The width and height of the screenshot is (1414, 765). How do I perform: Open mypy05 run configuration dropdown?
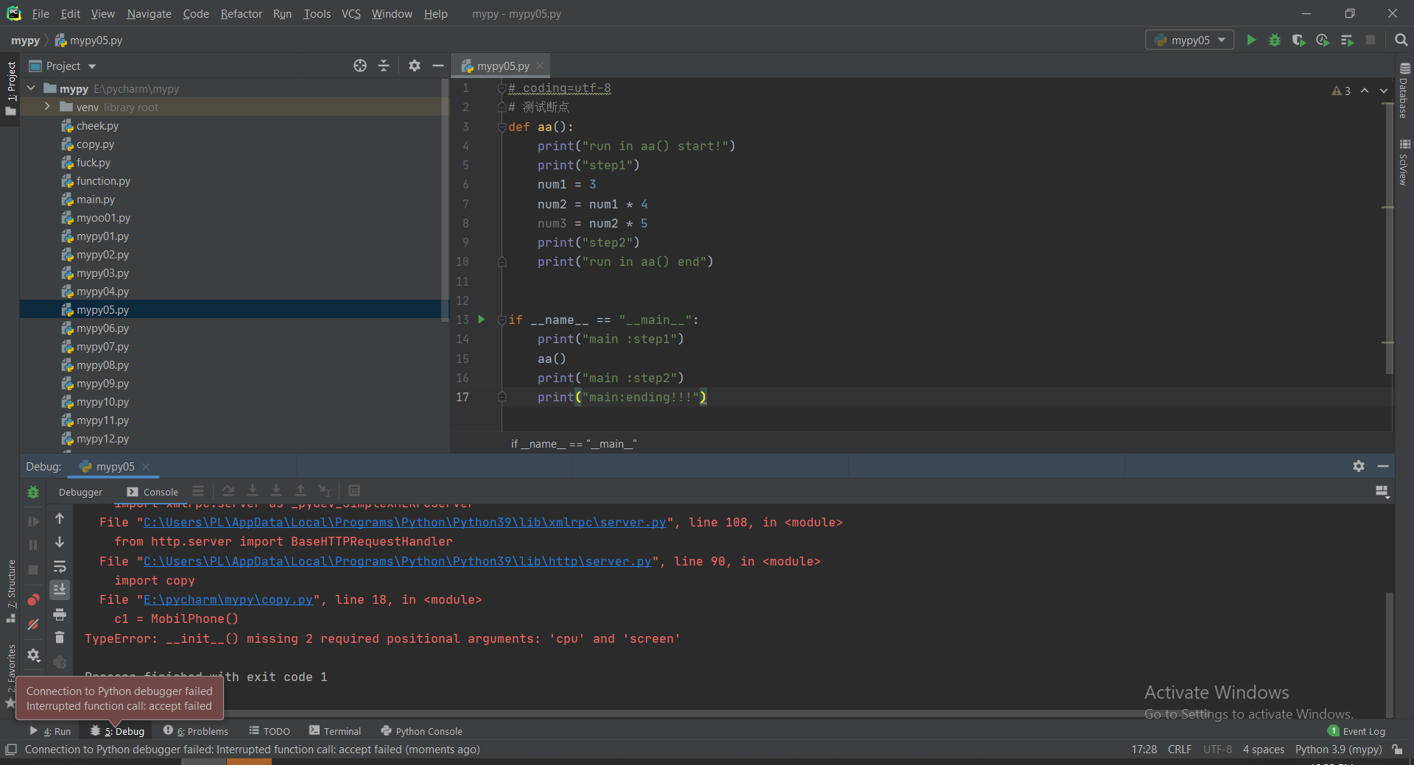coord(1189,40)
